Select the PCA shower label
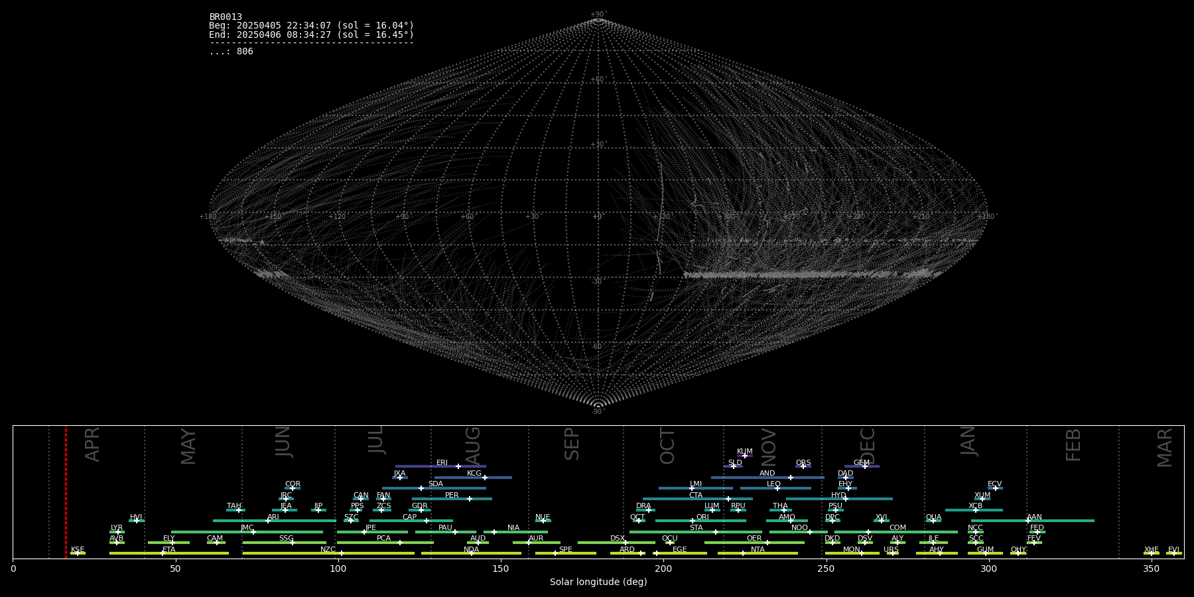Viewport: 1194px width, 597px height. (383, 539)
